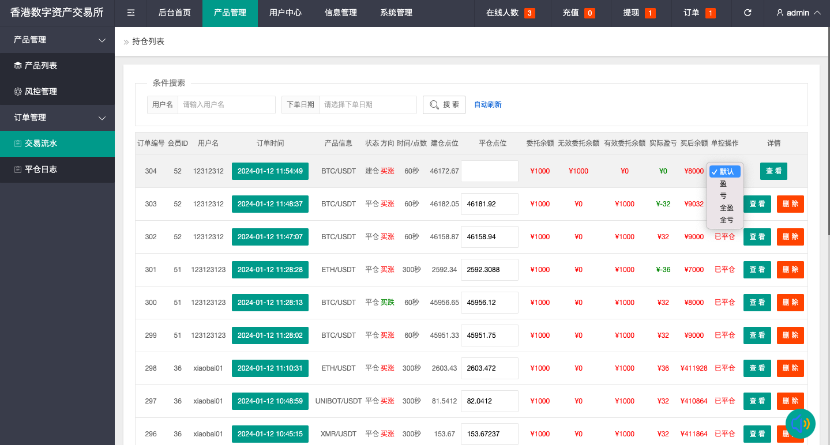Select the 风控管理 gear icon in the sidebar
Screen dimensions: 830x445
pyautogui.click(x=19, y=91)
